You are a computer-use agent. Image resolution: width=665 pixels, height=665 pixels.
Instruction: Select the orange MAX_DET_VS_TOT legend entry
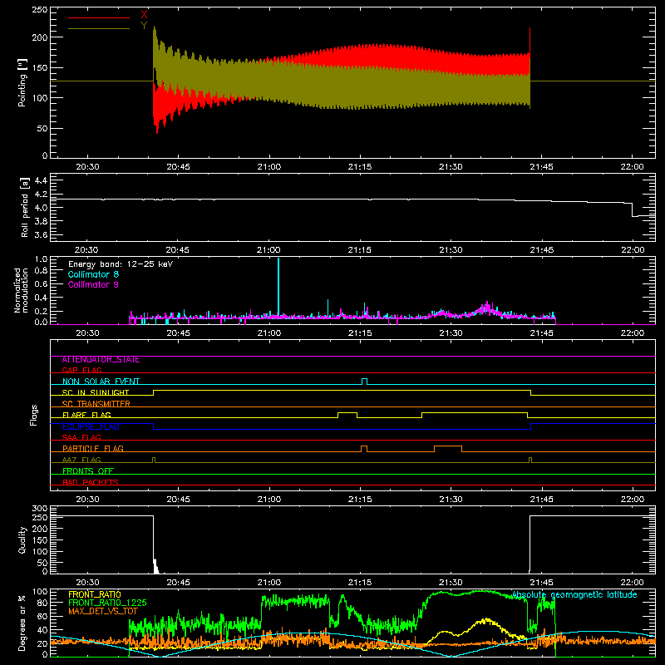point(103,611)
